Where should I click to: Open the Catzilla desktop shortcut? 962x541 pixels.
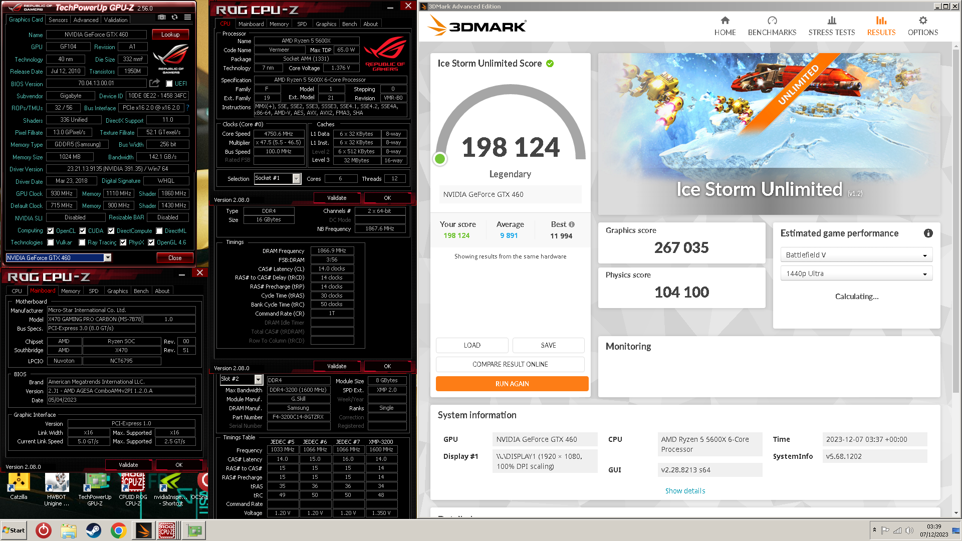[19, 487]
